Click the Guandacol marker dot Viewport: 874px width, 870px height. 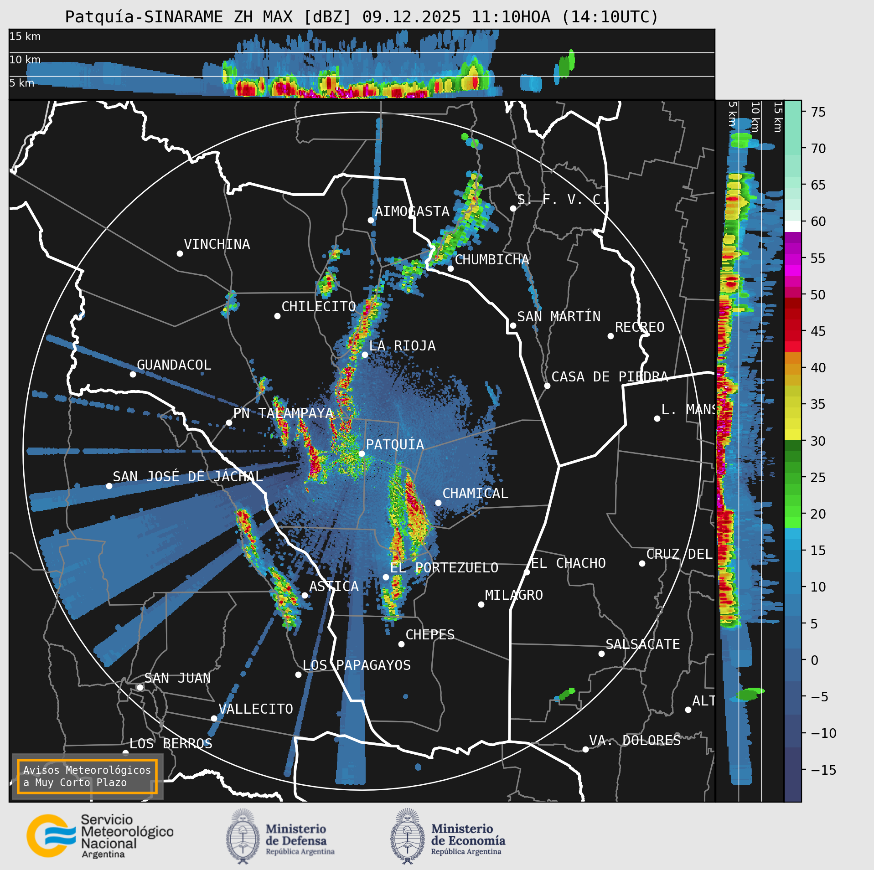[x=133, y=374]
